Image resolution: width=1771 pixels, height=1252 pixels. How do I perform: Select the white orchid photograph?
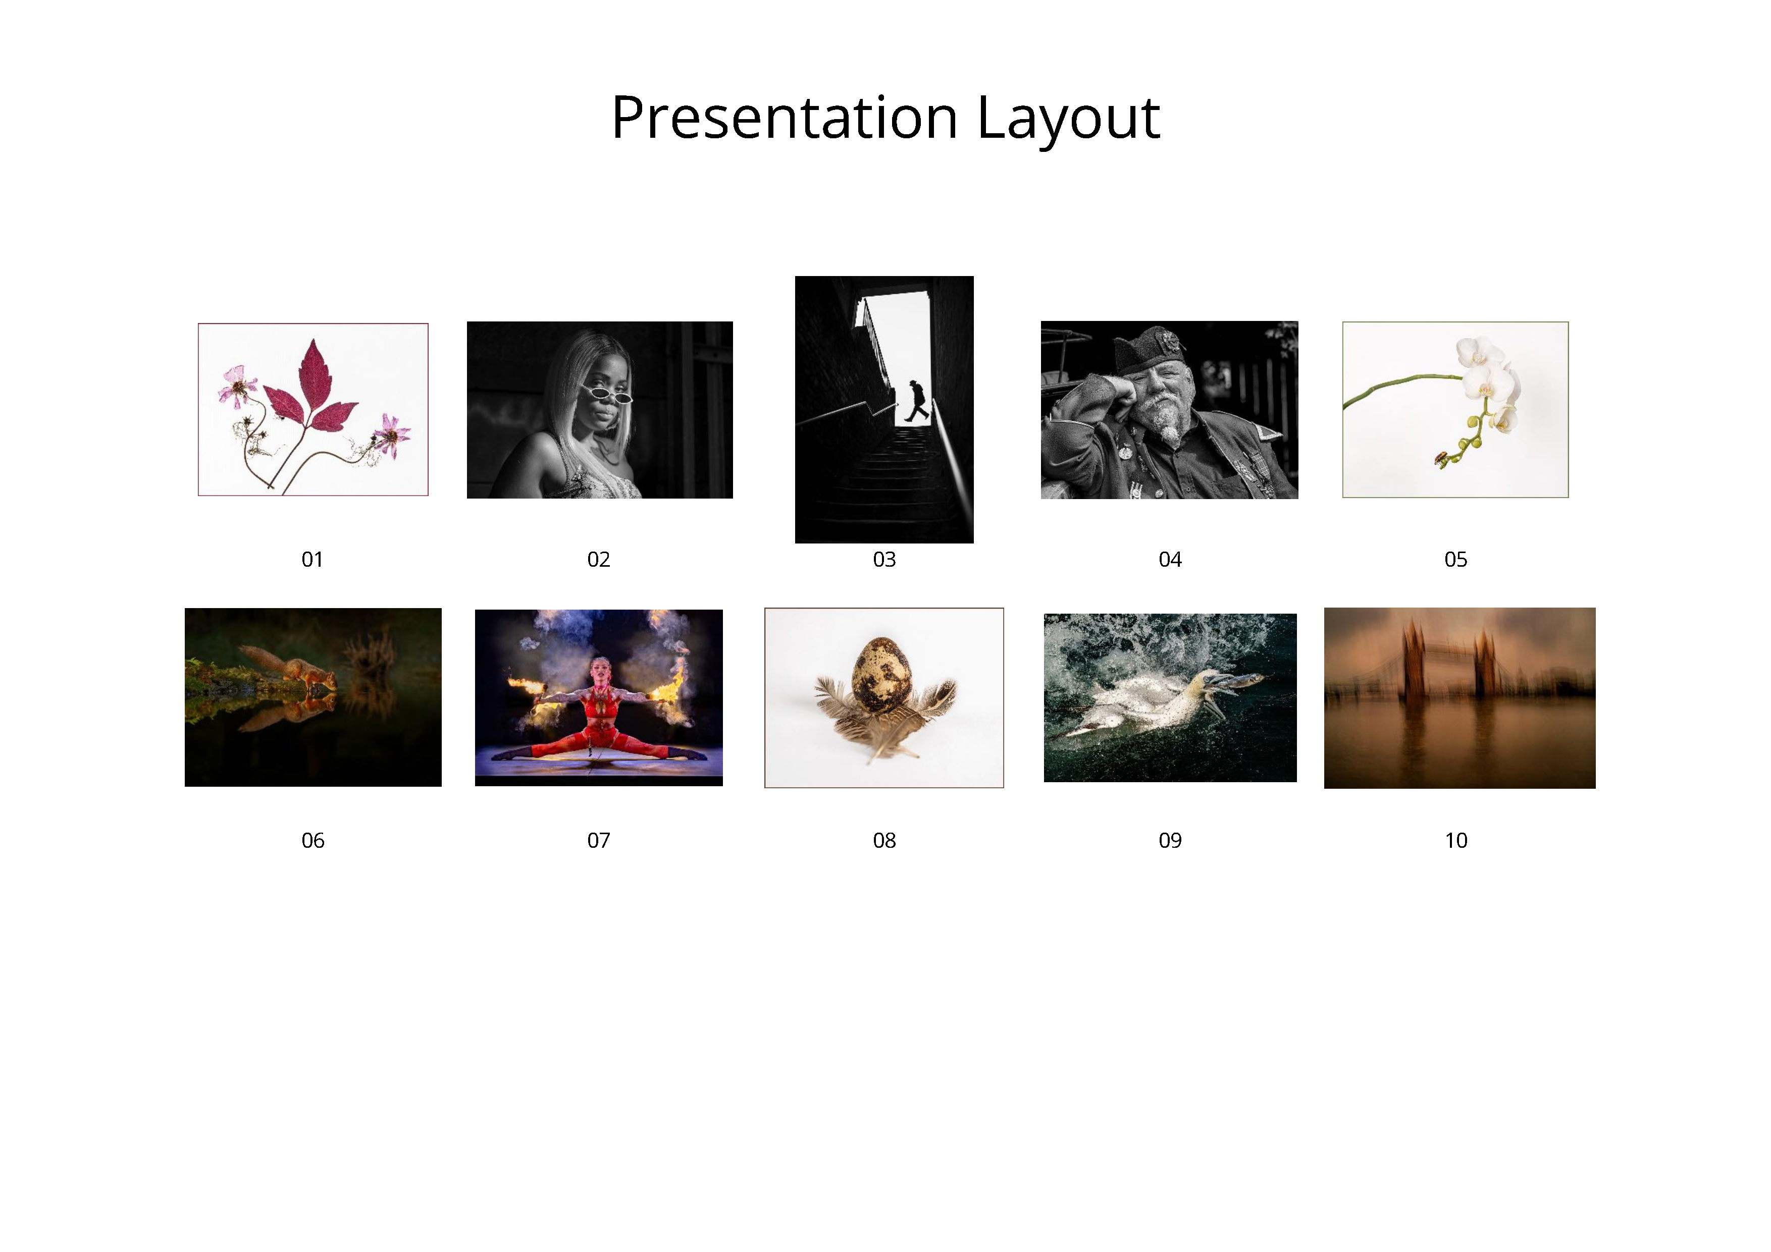[x=1455, y=409]
